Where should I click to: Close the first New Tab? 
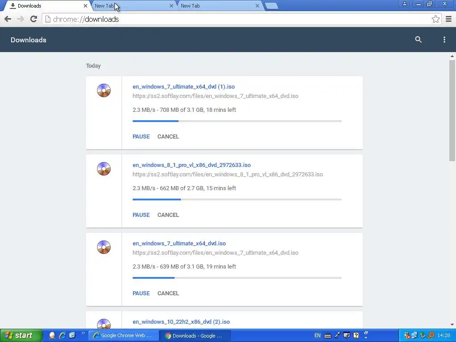(171, 6)
